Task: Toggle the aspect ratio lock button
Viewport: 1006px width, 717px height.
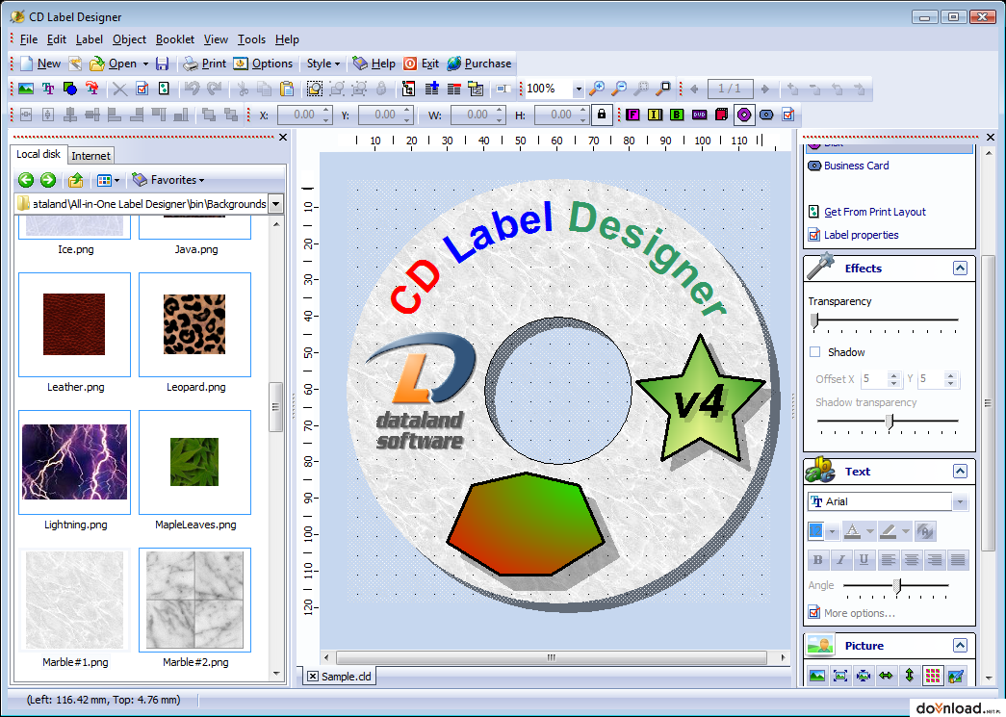Action: 601,115
